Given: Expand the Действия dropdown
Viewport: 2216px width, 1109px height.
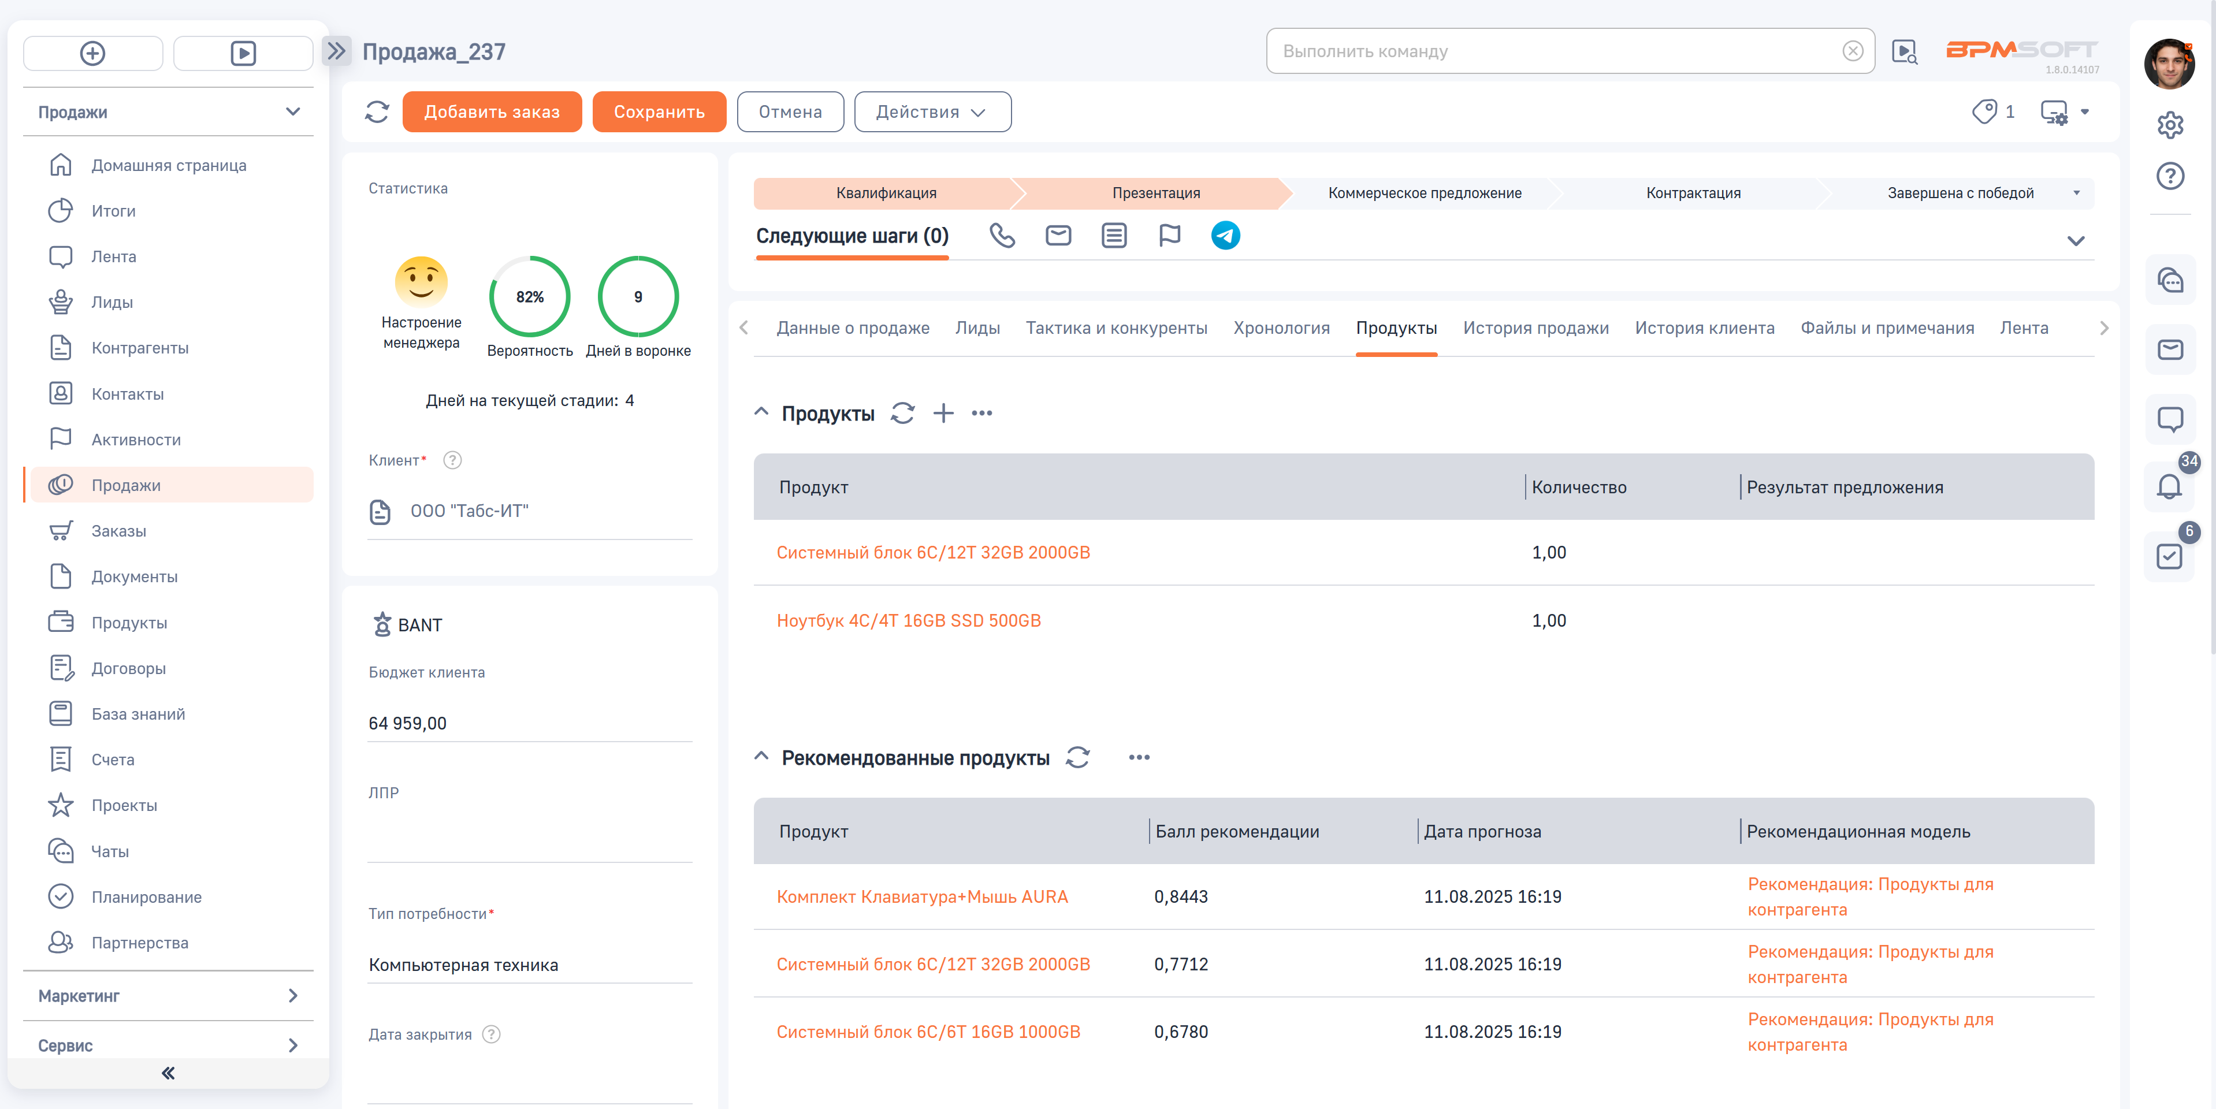Looking at the screenshot, I should pos(932,112).
